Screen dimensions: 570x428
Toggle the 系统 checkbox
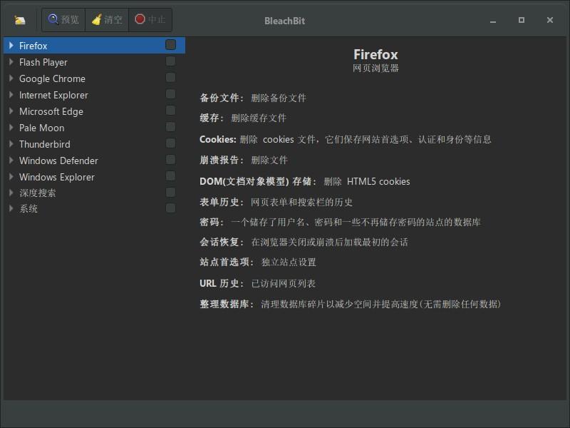pyautogui.click(x=170, y=208)
